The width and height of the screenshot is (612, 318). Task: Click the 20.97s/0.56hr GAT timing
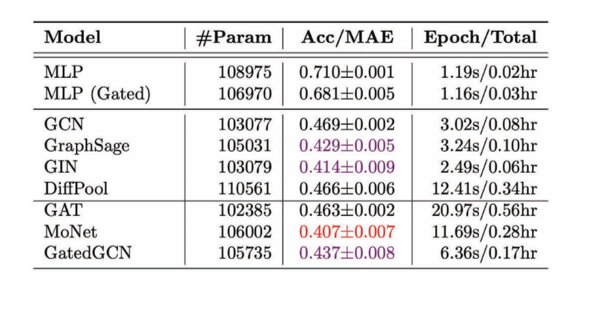(484, 211)
